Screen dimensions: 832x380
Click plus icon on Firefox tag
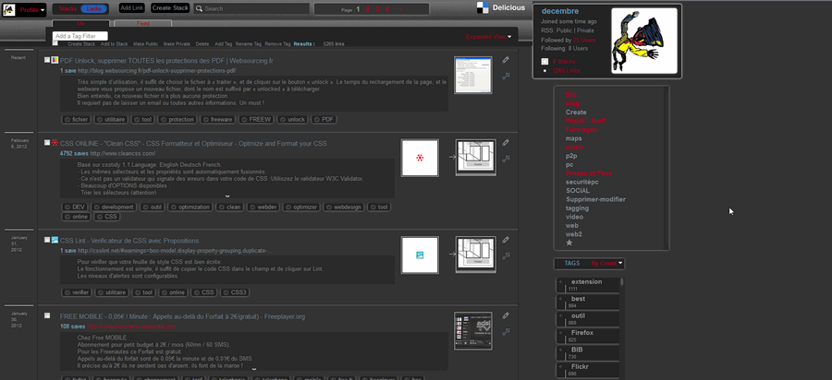click(562, 333)
